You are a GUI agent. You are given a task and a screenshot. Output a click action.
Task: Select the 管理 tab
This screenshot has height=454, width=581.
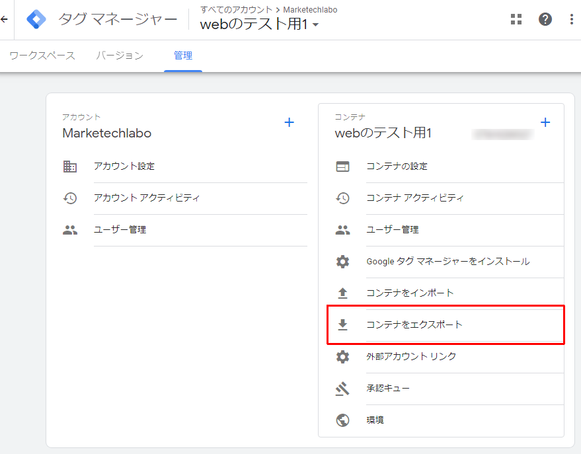[x=183, y=56]
